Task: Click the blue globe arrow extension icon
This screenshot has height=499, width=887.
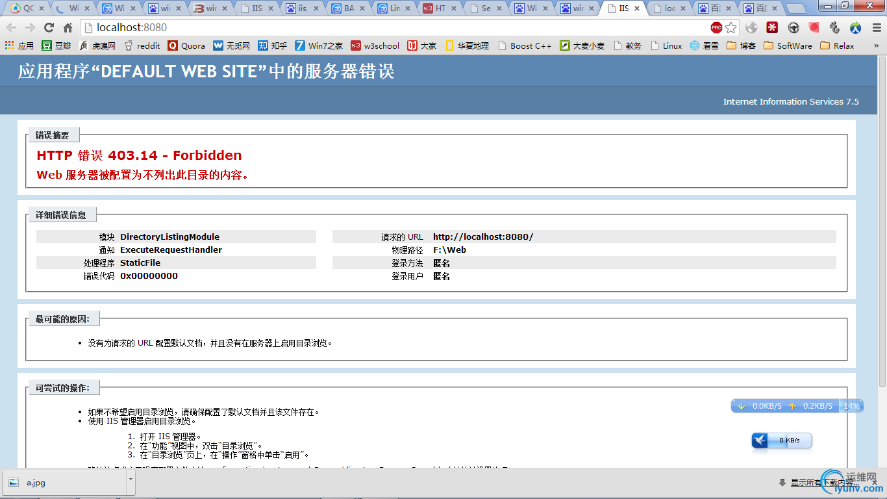Action: pyautogui.click(x=855, y=29)
